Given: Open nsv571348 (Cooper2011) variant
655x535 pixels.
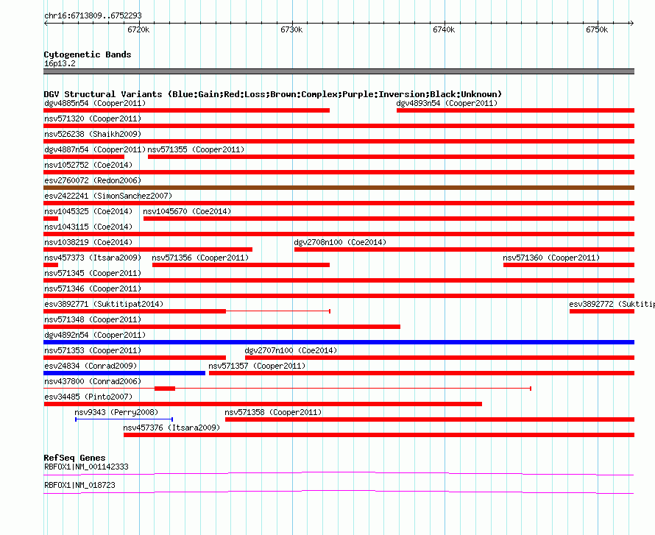Looking at the screenshot, I should (93, 319).
